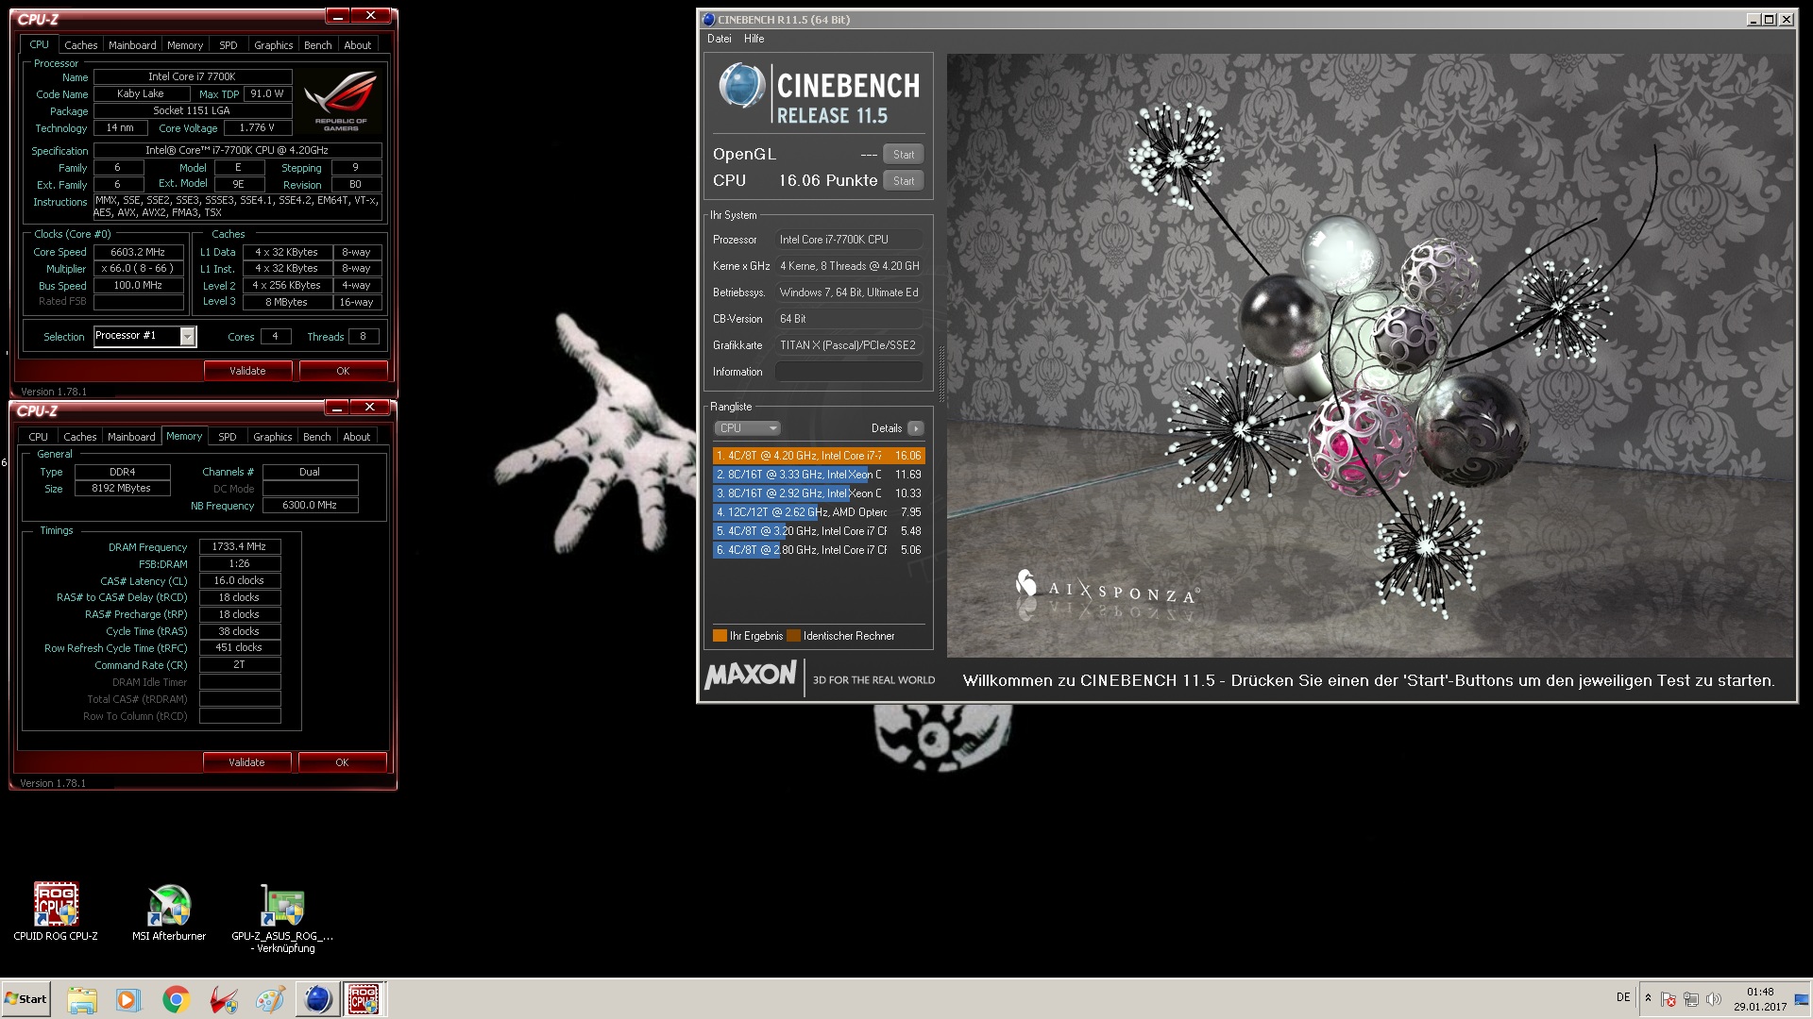The height and width of the screenshot is (1019, 1813).
Task: Click the DRAM Frequency value 1733.4 MHz
Action: [x=240, y=546]
